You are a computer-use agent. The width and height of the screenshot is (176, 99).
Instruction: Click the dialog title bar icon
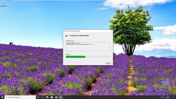click(65, 31)
